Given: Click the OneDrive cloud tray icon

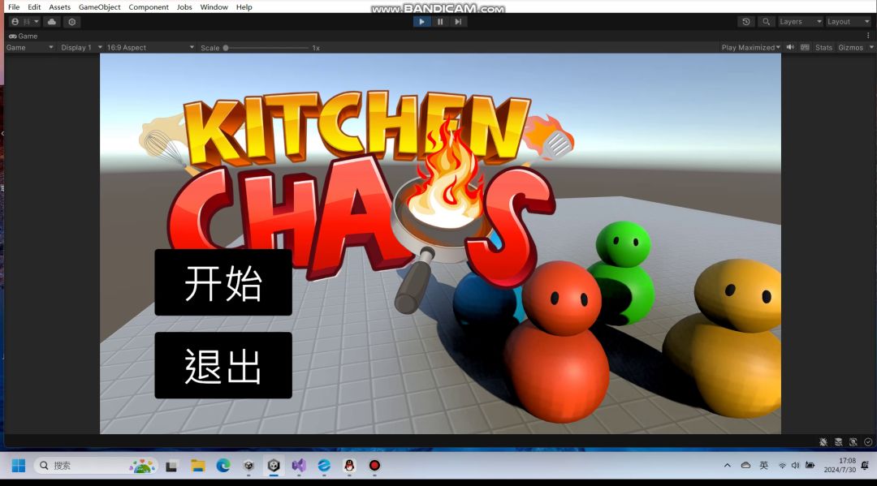Looking at the screenshot, I should (x=745, y=466).
